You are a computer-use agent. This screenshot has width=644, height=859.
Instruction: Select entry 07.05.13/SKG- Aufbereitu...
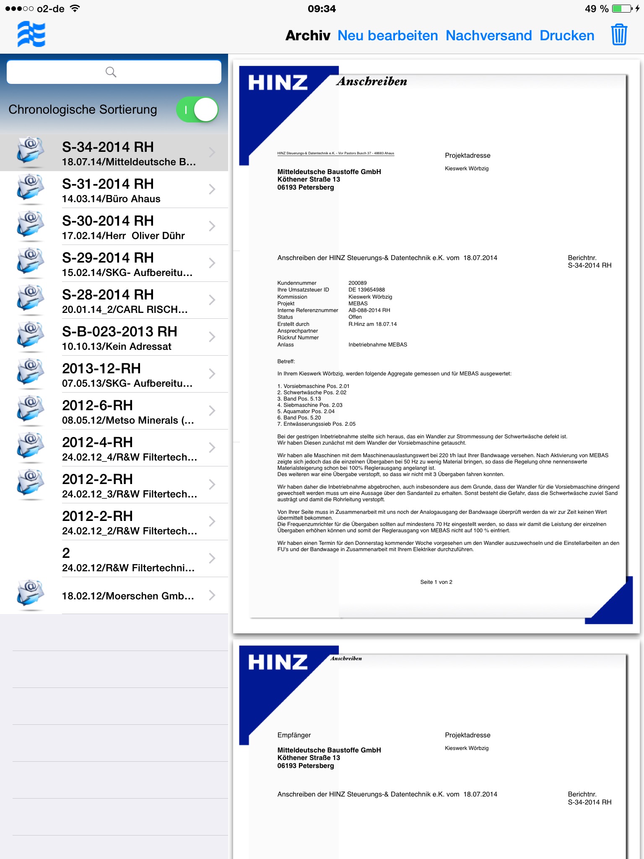[x=114, y=374]
